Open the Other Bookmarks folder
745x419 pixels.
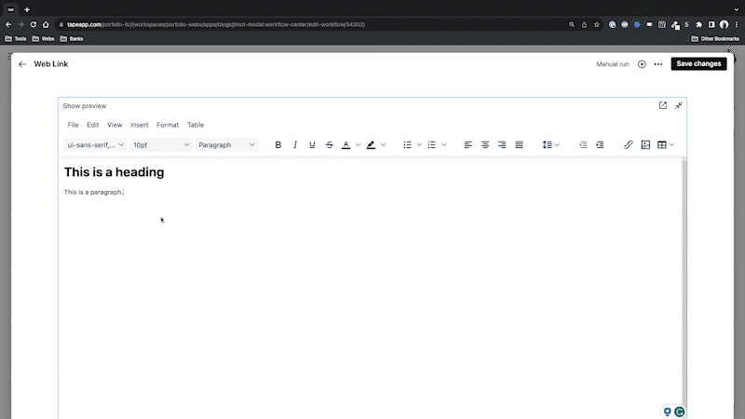715,39
